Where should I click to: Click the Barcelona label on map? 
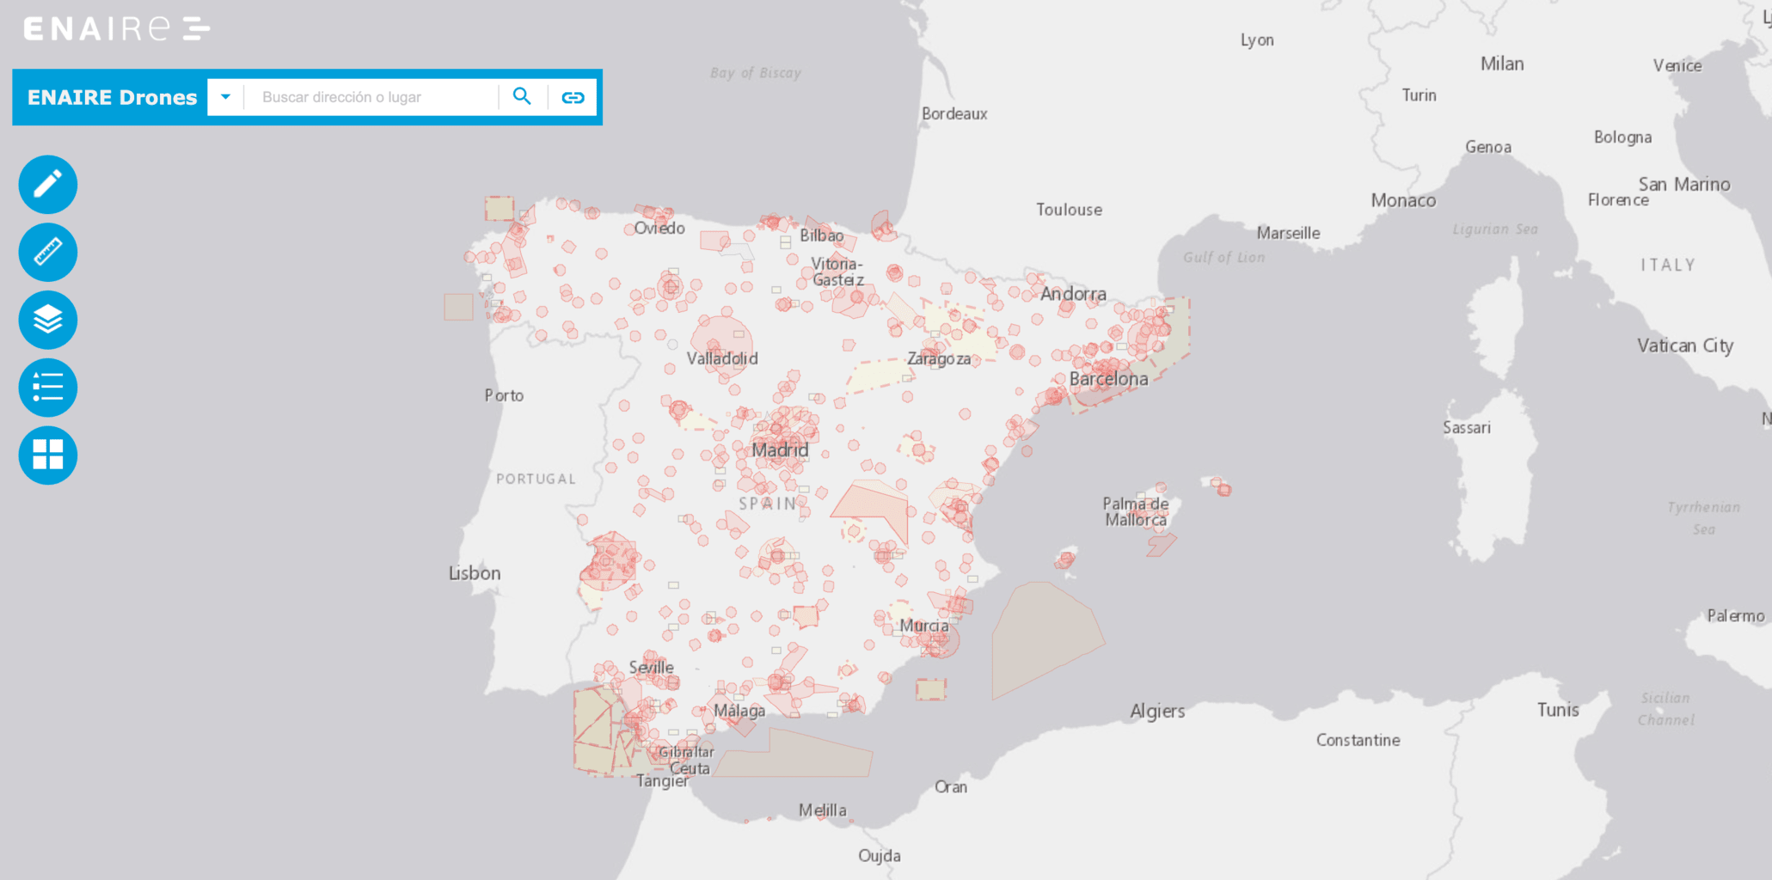coord(1108,379)
